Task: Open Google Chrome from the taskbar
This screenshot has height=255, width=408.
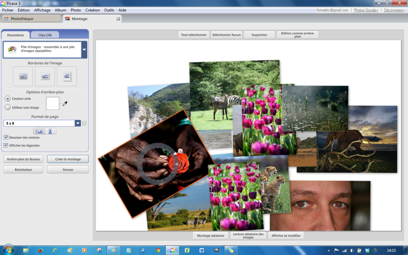Action: point(158,250)
